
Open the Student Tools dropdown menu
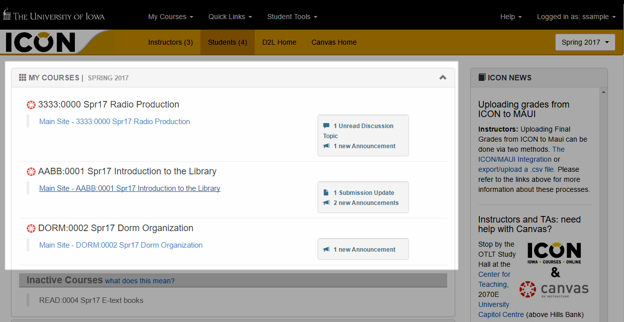(x=292, y=17)
